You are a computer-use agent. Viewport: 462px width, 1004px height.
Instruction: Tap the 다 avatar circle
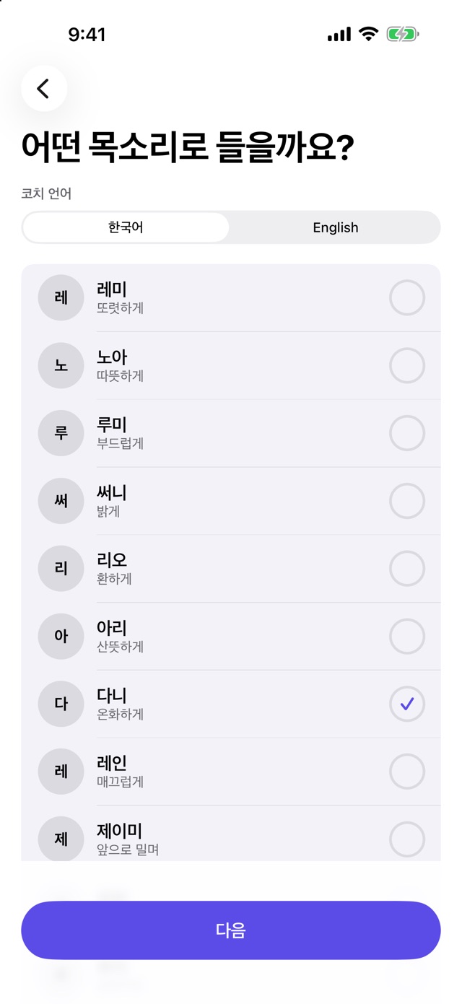coord(61,704)
